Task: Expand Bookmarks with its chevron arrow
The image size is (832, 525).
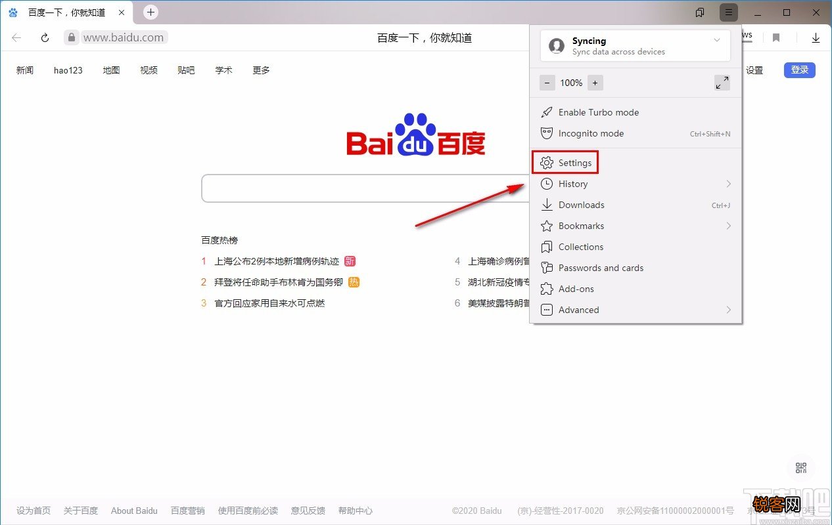Action: pos(728,226)
